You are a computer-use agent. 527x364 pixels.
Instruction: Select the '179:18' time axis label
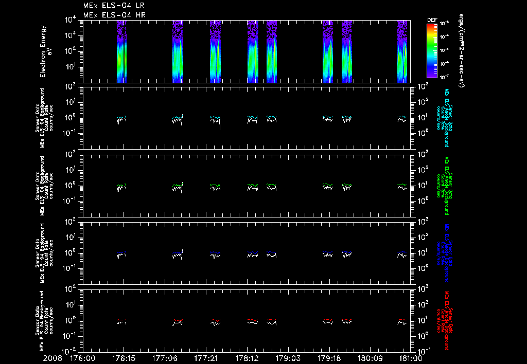click(x=329, y=358)
